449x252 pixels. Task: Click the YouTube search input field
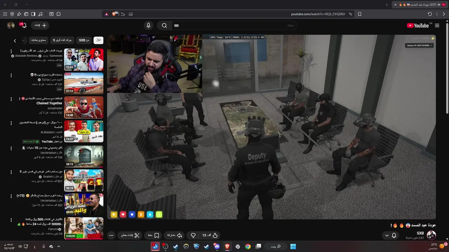click(234, 25)
